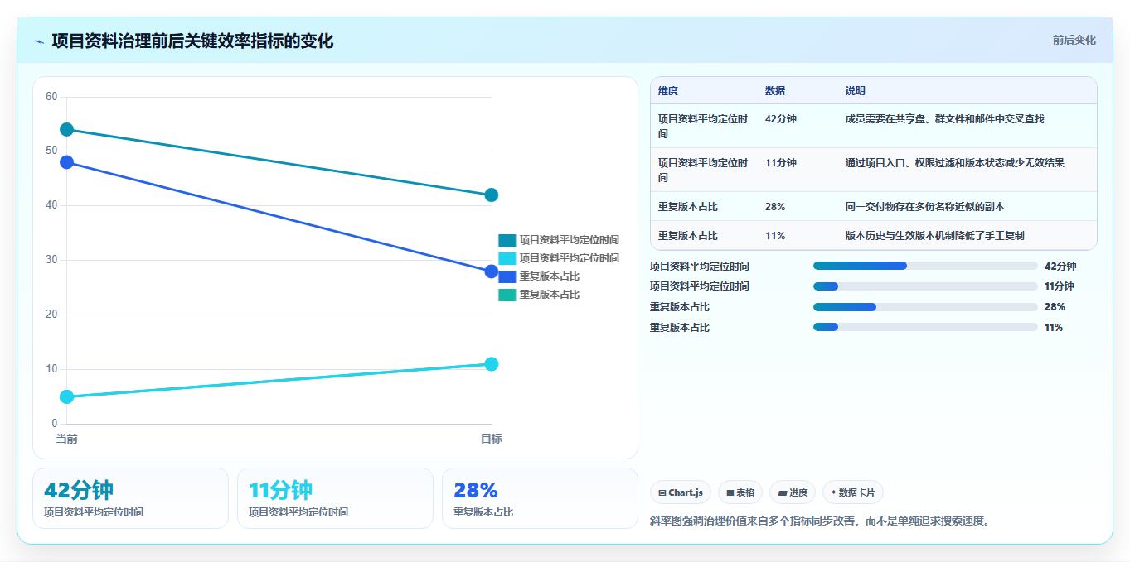
Task: Open the 42分钟 summary card
Action: [x=130, y=498]
